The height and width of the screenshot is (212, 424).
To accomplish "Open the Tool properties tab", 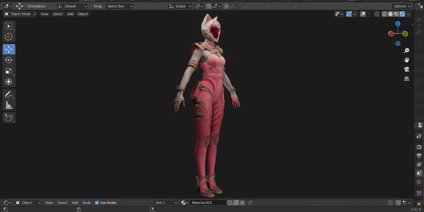I will click(419, 136).
